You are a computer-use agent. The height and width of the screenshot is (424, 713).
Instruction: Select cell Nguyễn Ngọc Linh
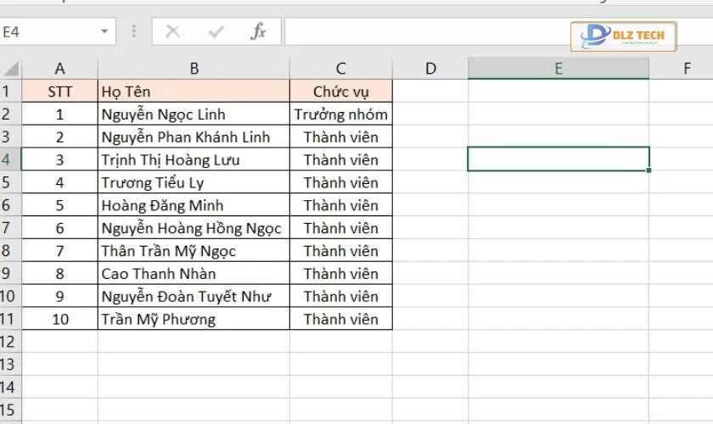point(194,114)
